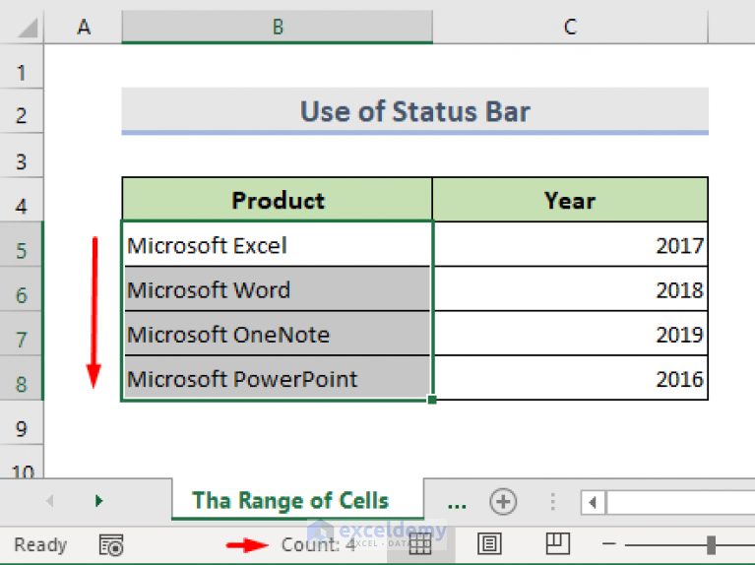The height and width of the screenshot is (565, 755).
Task: Open the hidden sheets ellipsis
Action: click(x=457, y=504)
